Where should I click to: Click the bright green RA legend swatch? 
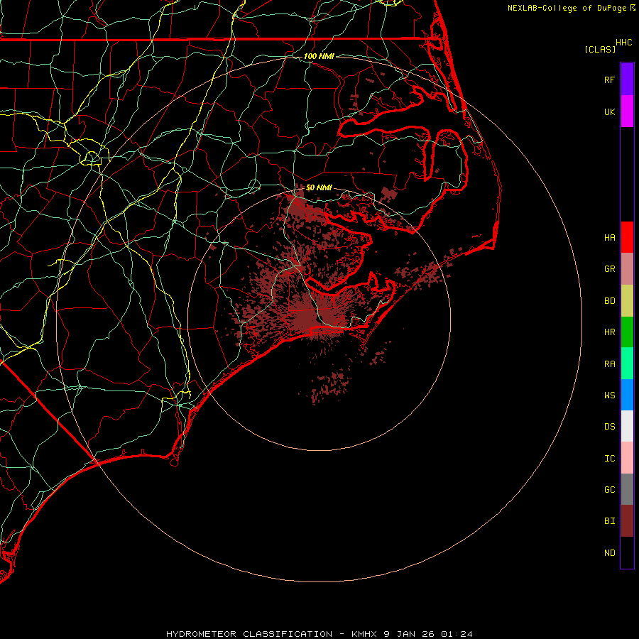click(627, 364)
